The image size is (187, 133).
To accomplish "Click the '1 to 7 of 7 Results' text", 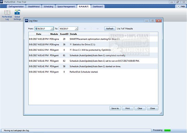I will 125,29.
